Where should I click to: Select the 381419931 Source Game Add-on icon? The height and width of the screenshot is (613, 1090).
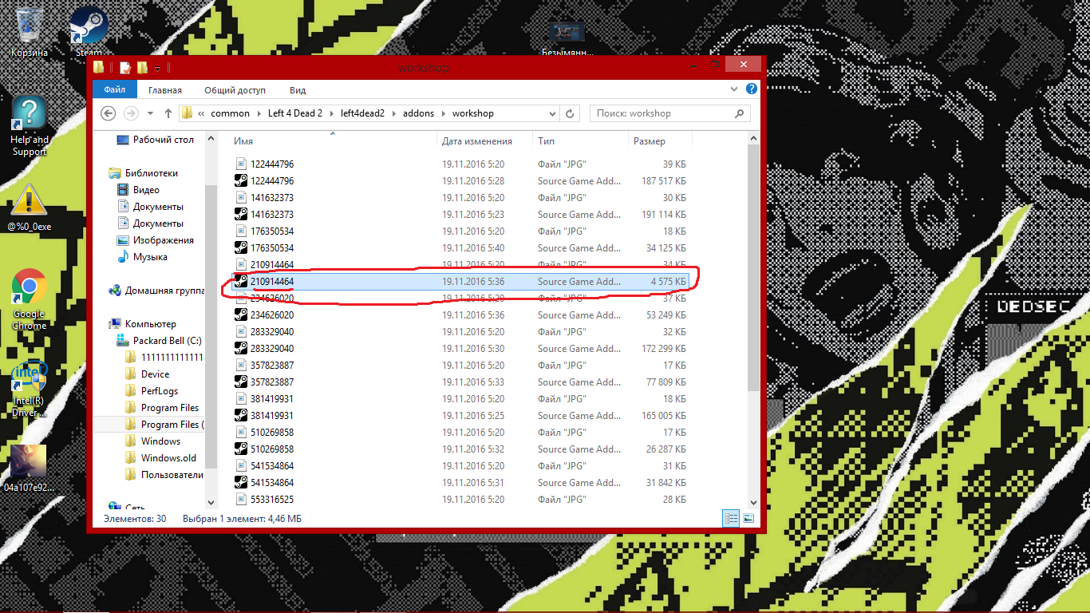point(241,416)
